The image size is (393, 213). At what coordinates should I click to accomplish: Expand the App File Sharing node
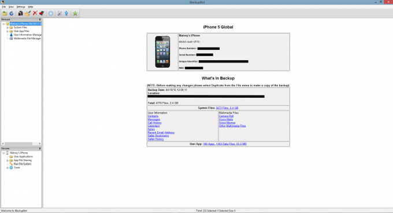(8, 160)
